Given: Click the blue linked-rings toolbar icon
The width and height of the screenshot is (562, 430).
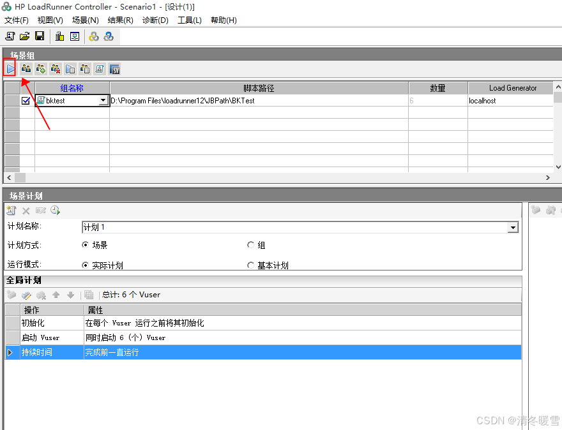Looking at the screenshot, I should [109, 36].
